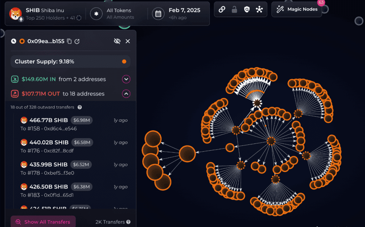
Task: Open the SHIB Shiba Inu token selector
Action: [x=45, y=14]
